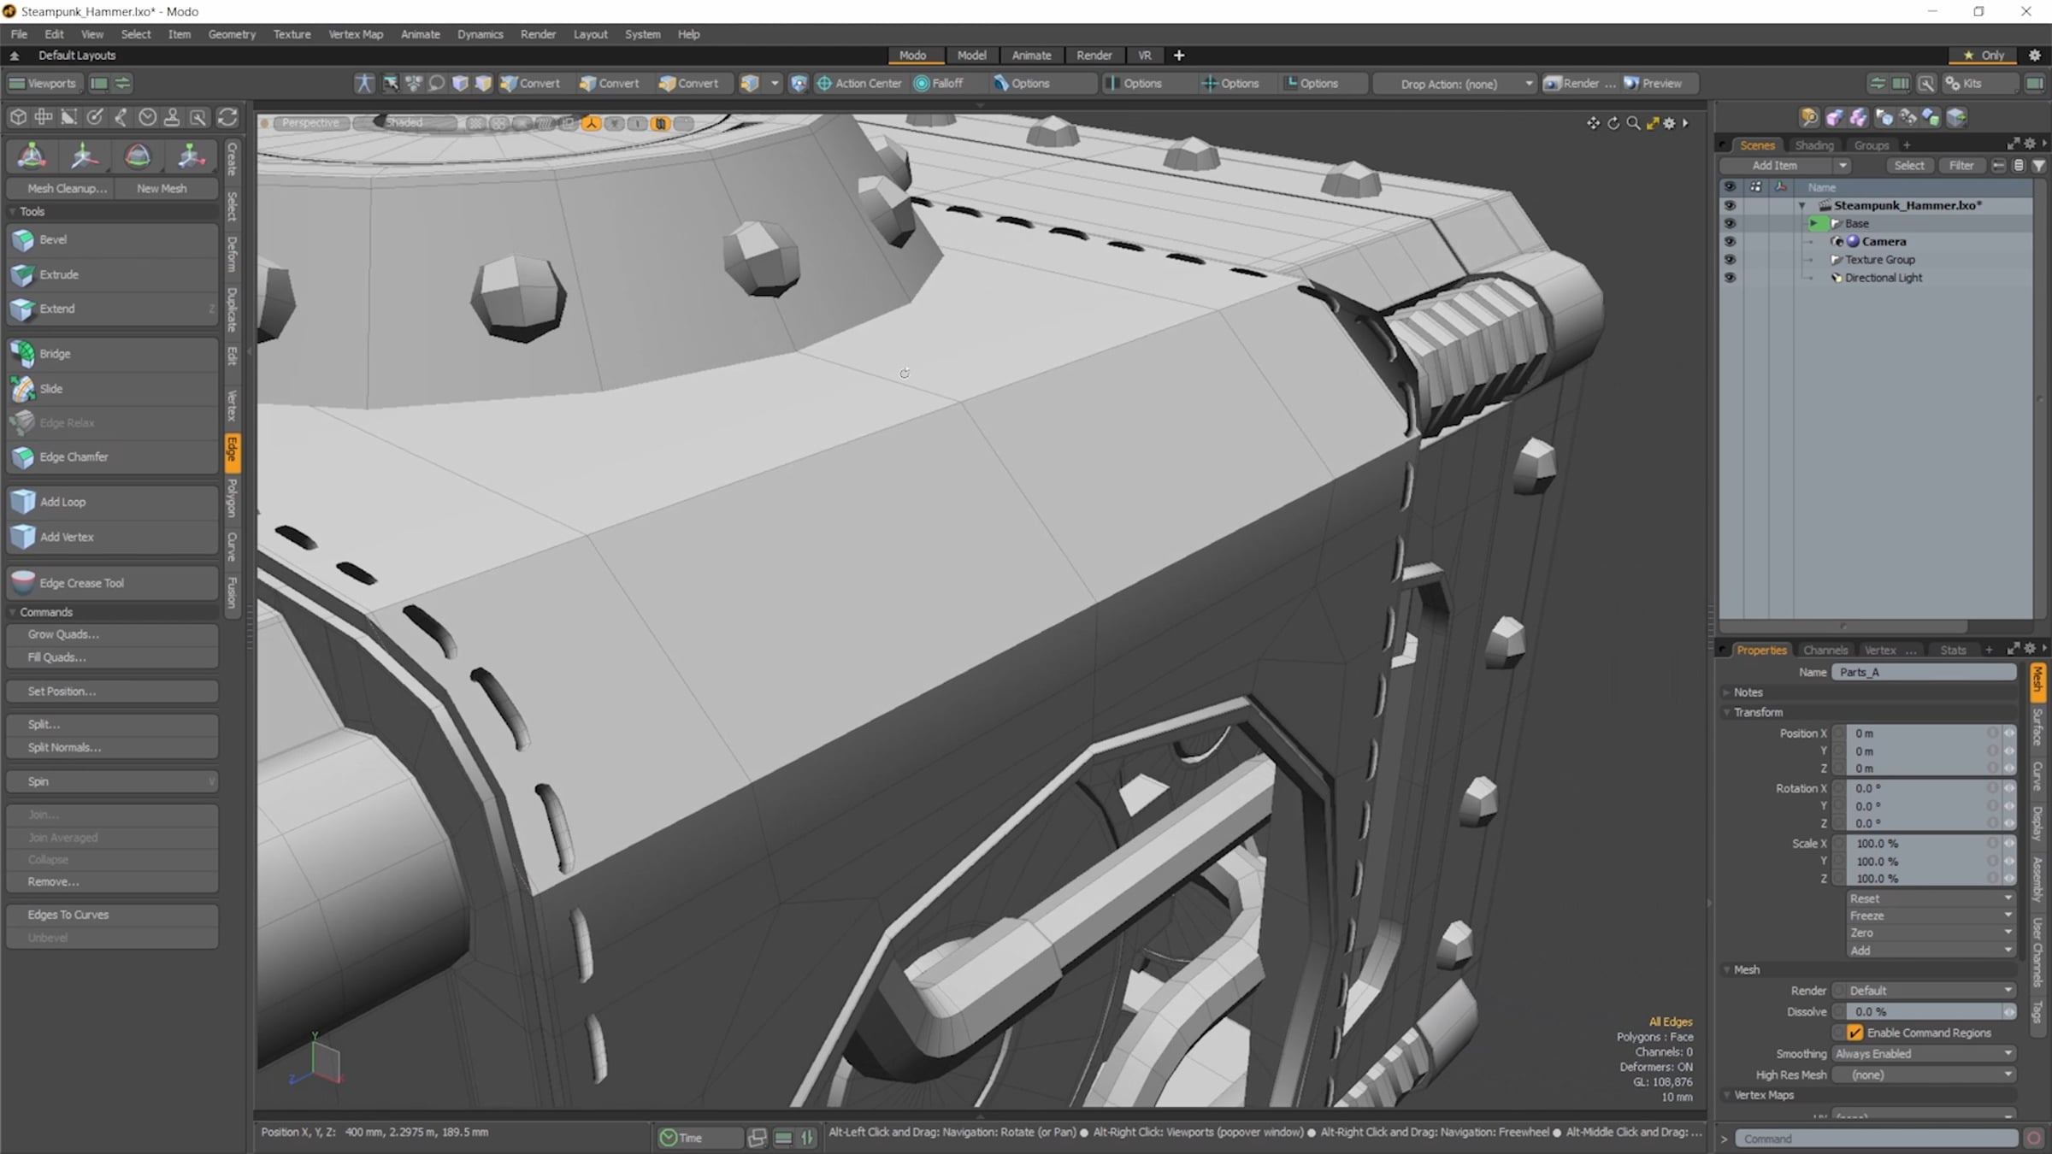
Task: Collapse the Transform section
Action: pos(1727,712)
